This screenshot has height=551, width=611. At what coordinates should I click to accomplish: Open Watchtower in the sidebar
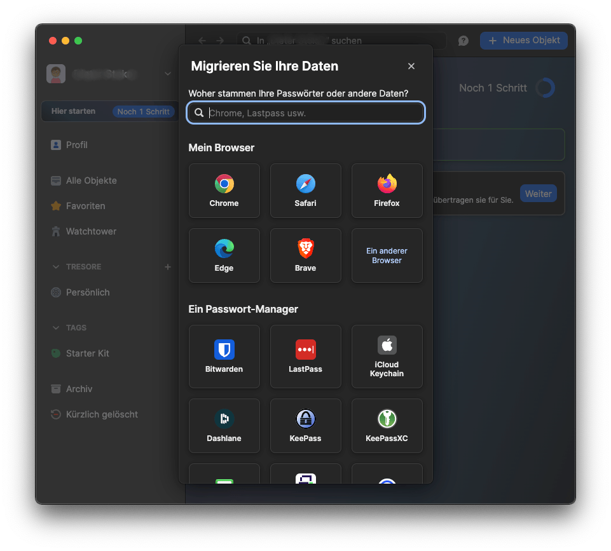(x=84, y=231)
